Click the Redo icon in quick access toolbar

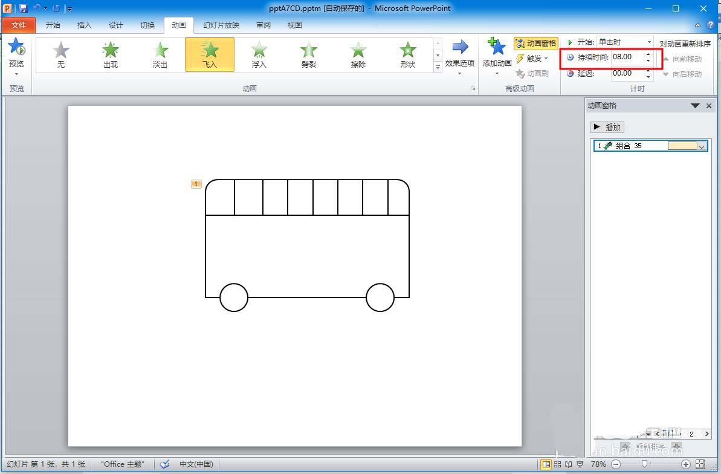[56, 8]
